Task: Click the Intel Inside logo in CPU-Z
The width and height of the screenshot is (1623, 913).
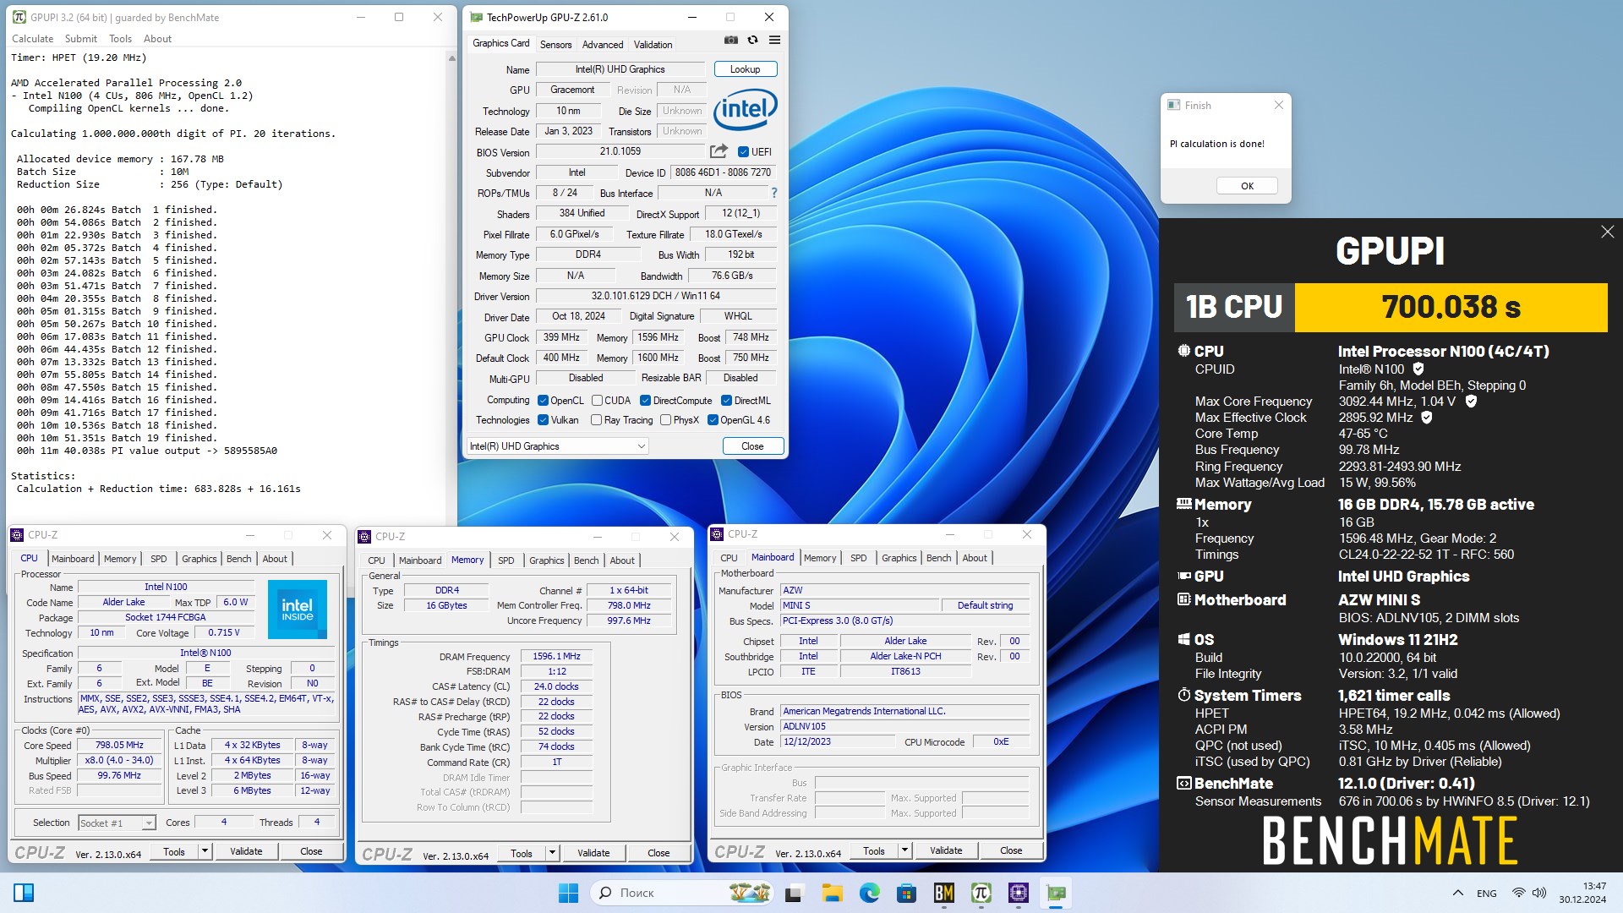Action: pyautogui.click(x=298, y=609)
